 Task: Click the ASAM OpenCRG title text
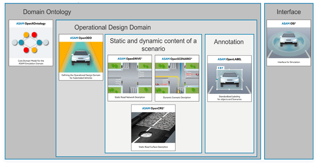153,108
